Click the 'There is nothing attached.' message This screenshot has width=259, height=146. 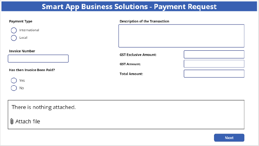[x=44, y=107]
